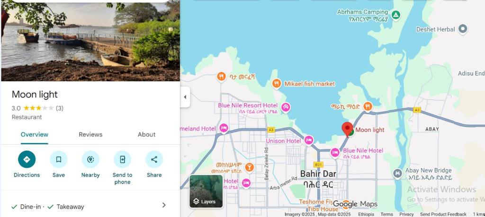
Task: Click the Send to phone icon
Action: [x=122, y=159]
